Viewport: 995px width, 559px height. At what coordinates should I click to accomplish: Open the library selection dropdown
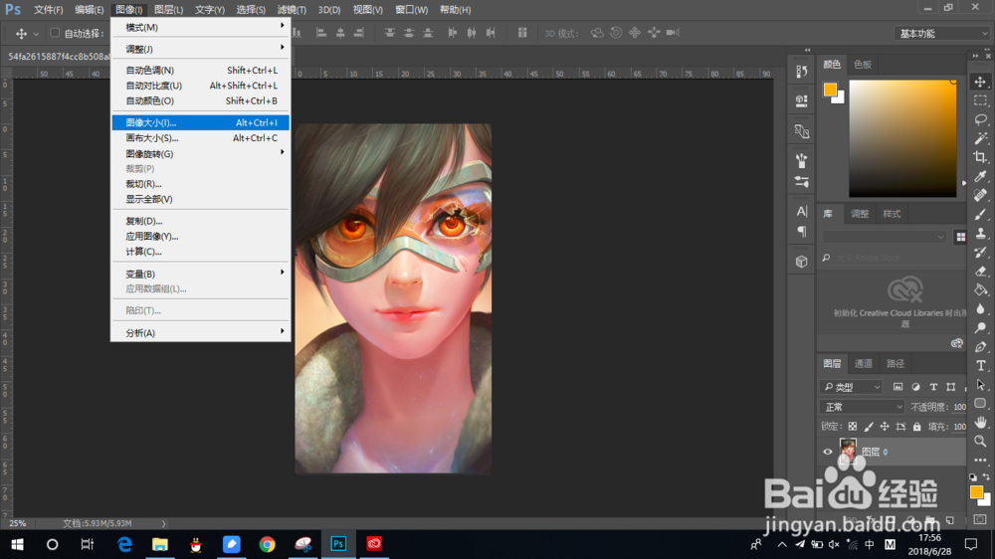[x=885, y=237]
